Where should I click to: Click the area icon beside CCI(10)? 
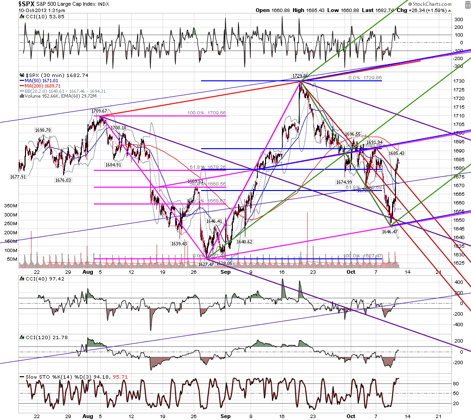click(x=22, y=17)
